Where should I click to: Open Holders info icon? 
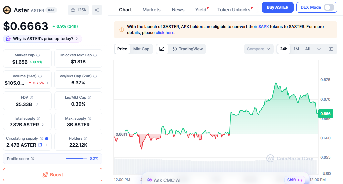coord(86,139)
